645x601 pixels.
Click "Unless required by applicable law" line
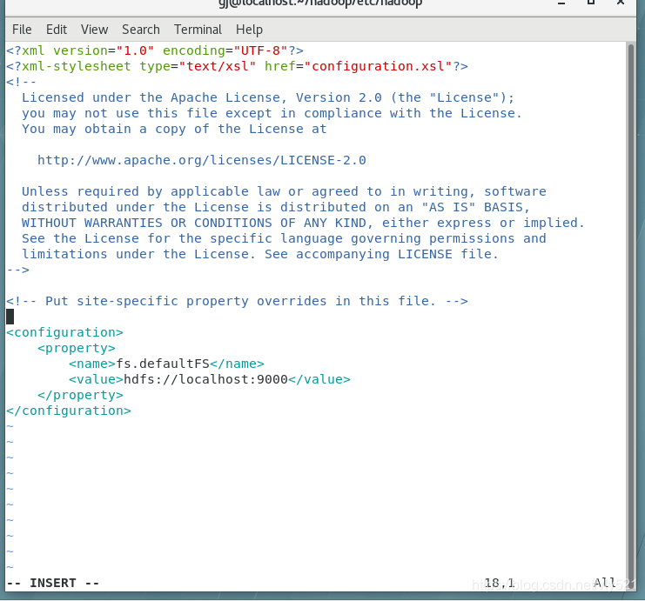point(284,191)
